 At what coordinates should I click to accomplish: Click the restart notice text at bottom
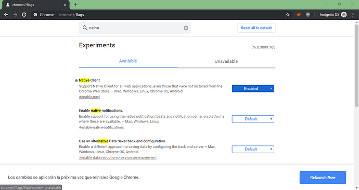[x=74, y=178]
